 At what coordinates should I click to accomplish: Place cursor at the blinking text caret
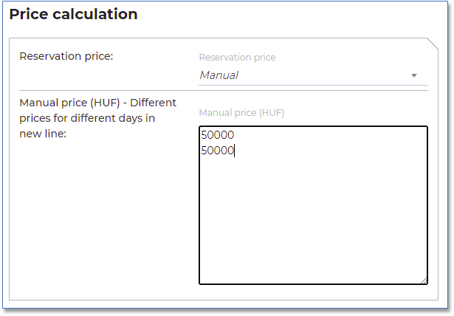click(x=235, y=151)
